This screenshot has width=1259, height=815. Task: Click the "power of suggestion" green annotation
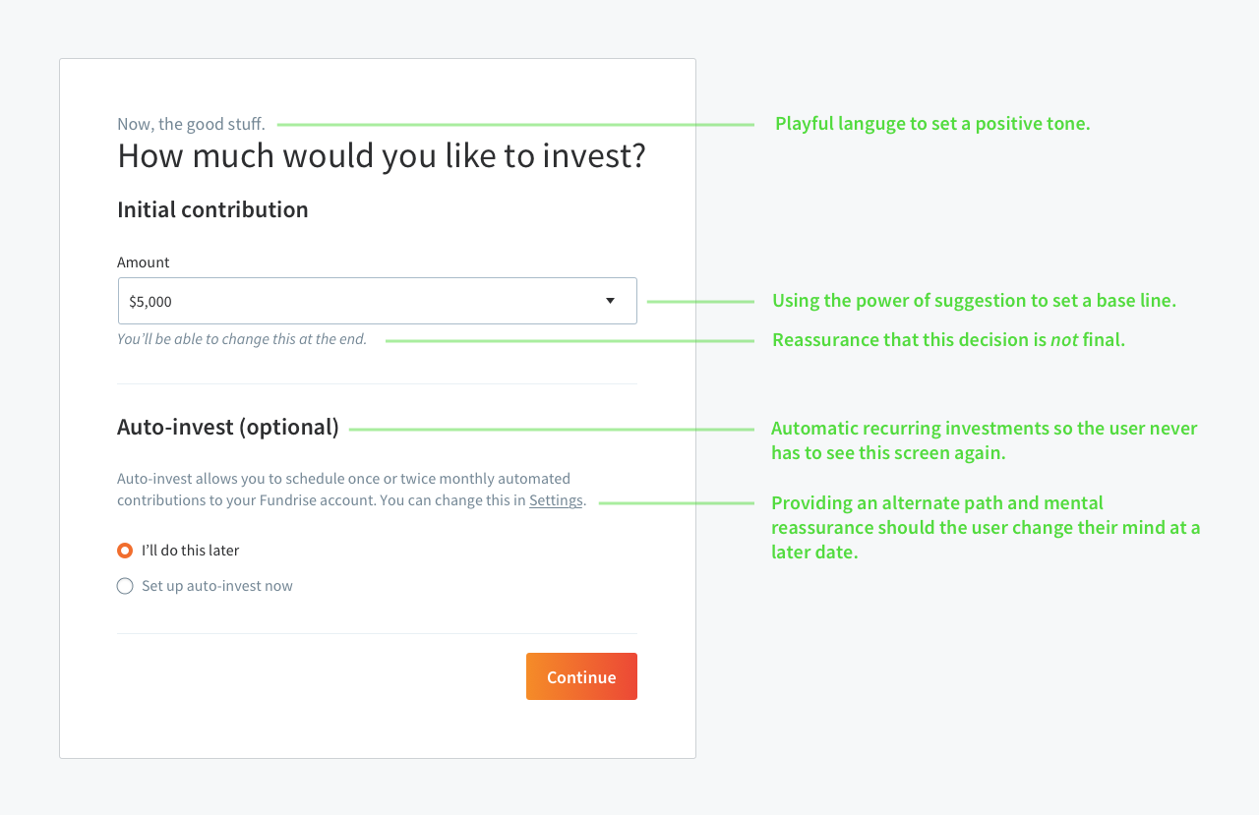(974, 301)
